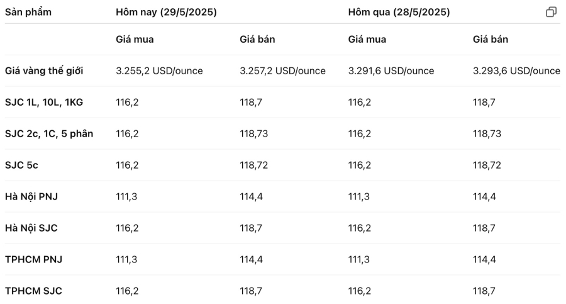The image size is (566, 304).
Task: Click the "Hôm nay (29/5/2025)" header
Action: click(x=166, y=12)
